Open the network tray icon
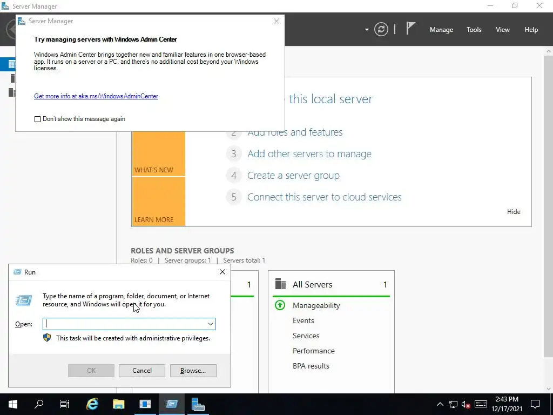Viewport: 553px width, 415px height. tap(453, 404)
